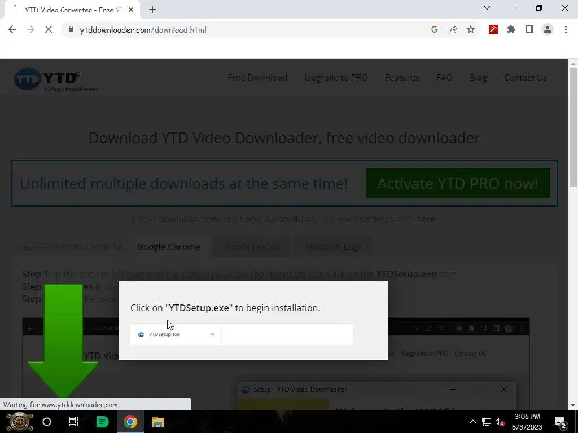Viewport: 578px width, 433px height.
Task: Open the Blog page
Action: coord(478,78)
